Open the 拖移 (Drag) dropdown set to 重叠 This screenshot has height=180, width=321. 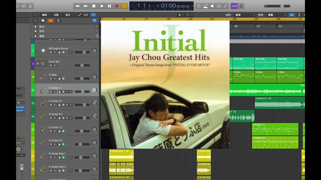pyautogui.click(x=277, y=15)
